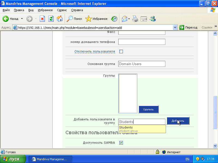Click the tray icon beside the clock

tap(203, 159)
